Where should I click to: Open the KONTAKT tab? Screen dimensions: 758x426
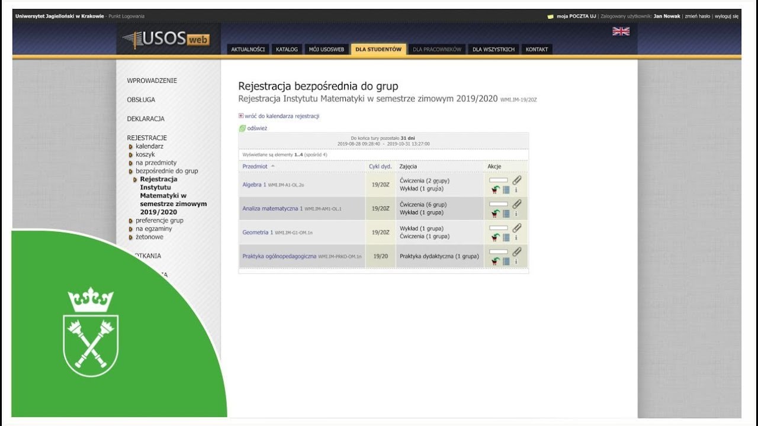point(537,49)
